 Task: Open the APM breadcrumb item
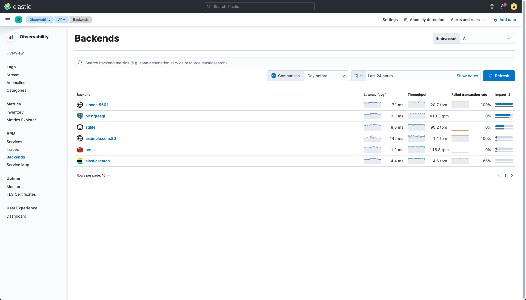[62, 19]
